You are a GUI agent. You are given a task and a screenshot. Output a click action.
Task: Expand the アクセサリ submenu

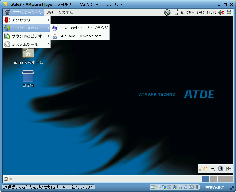point(27,20)
